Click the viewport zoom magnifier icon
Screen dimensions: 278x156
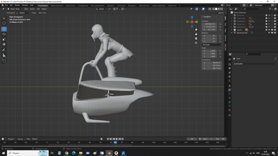point(196,30)
